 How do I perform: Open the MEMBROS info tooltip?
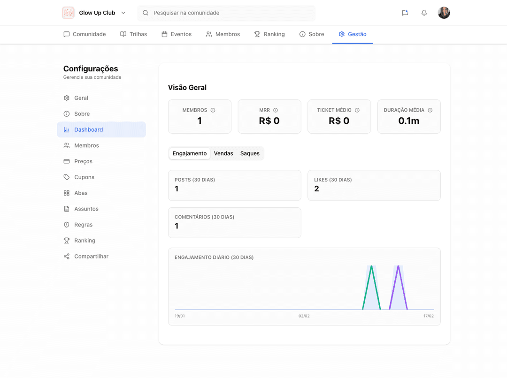tap(213, 110)
